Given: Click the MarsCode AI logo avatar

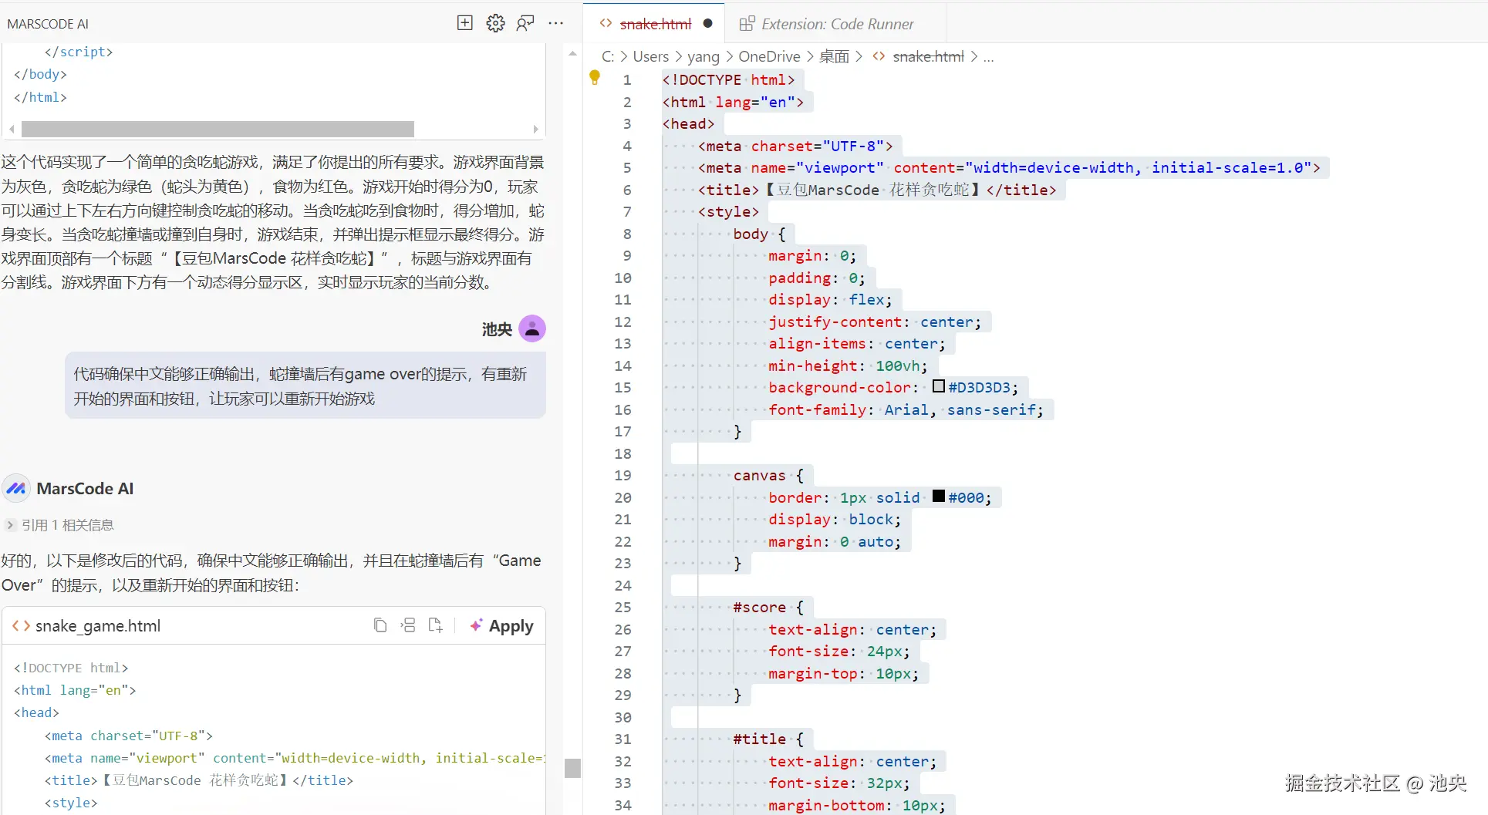Looking at the screenshot, I should [16, 488].
